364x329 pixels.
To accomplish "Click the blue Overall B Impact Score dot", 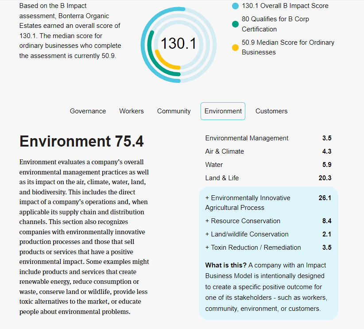I will click(236, 6).
